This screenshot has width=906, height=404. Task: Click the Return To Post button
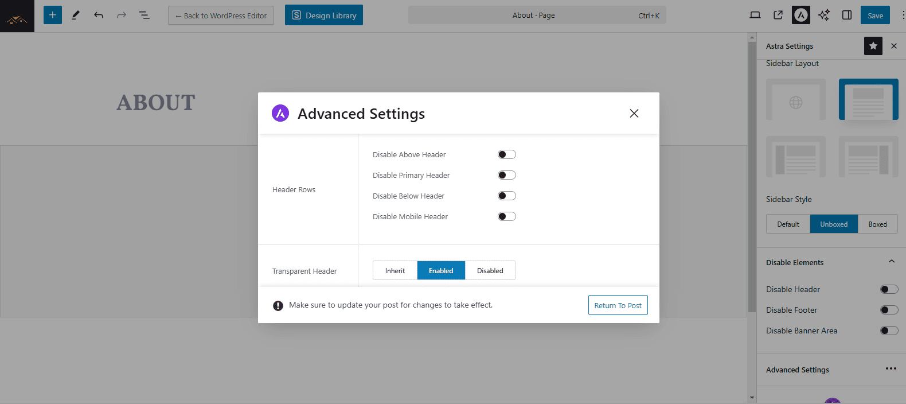618,305
